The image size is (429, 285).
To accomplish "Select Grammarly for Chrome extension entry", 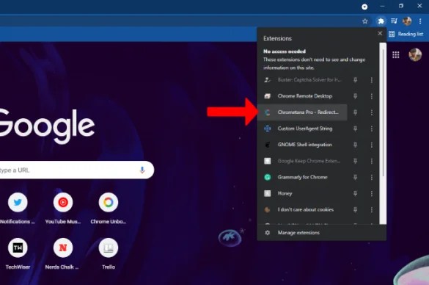I will click(x=302, y=177).
